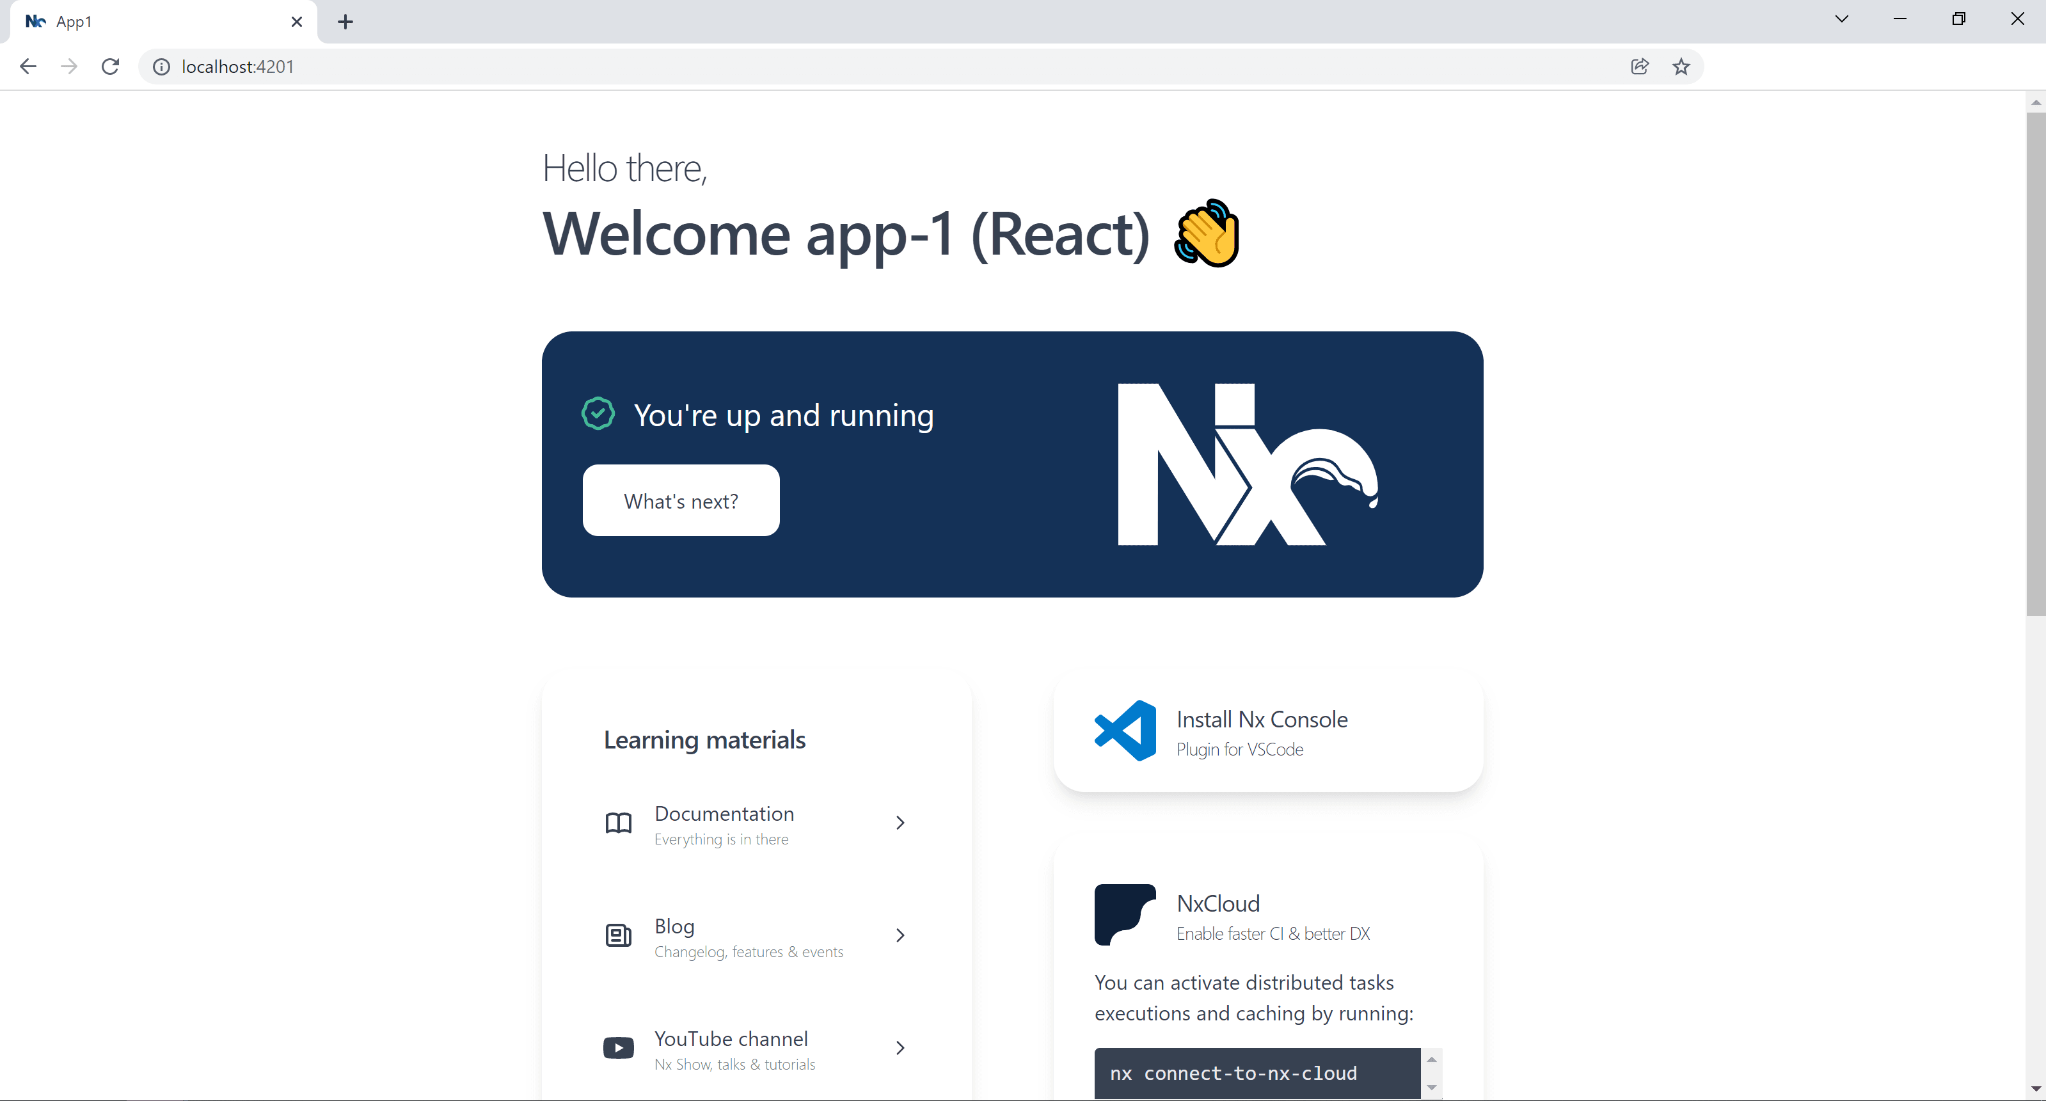Image resolution: width=2046 pixels, height=1101 pixels.
Task: Click the code box scroll down arrow
Action: click(1431, 1088)
